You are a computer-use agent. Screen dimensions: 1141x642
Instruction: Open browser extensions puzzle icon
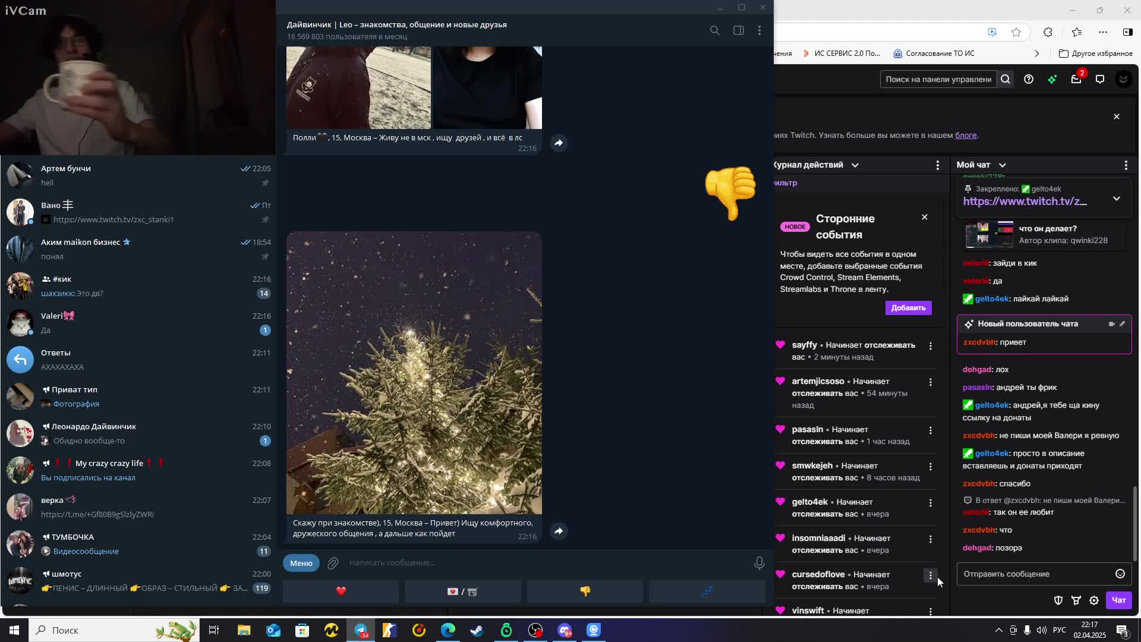tap(1048, 32)
